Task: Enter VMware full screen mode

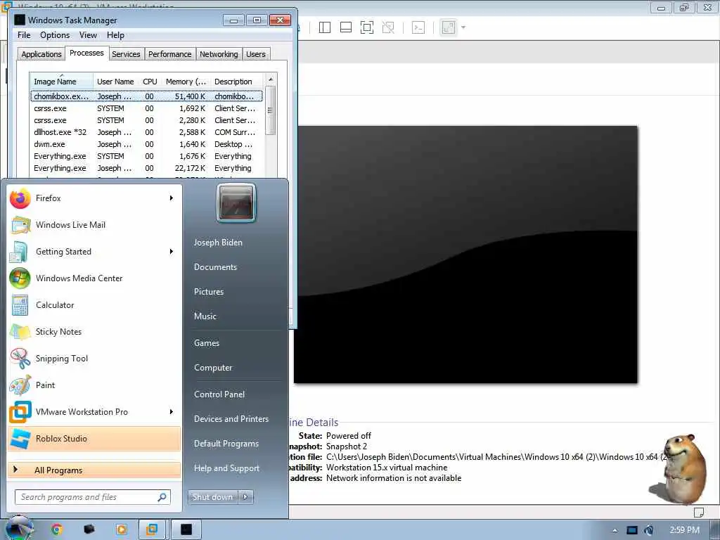Action: coord(367,27)
